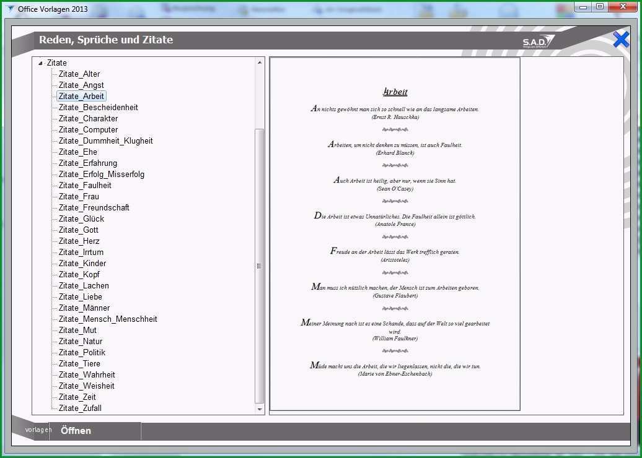Select Zitate_Erfolg_Misserfolg in the tree
The width and height of the screenshot is (642, 458).
pyautogui.click(x=101, y=174)
